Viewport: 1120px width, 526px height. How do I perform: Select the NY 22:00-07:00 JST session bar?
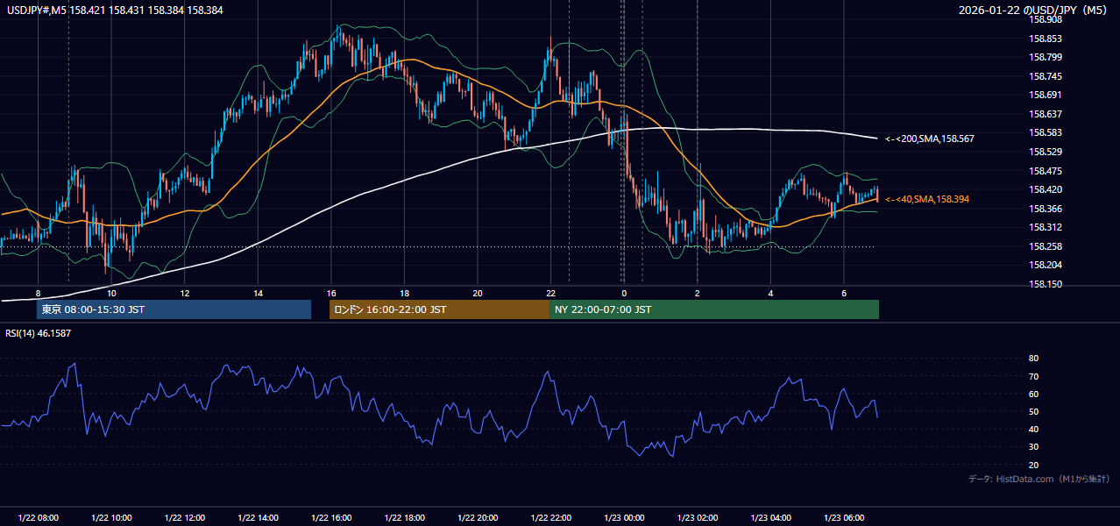(714, 309)
